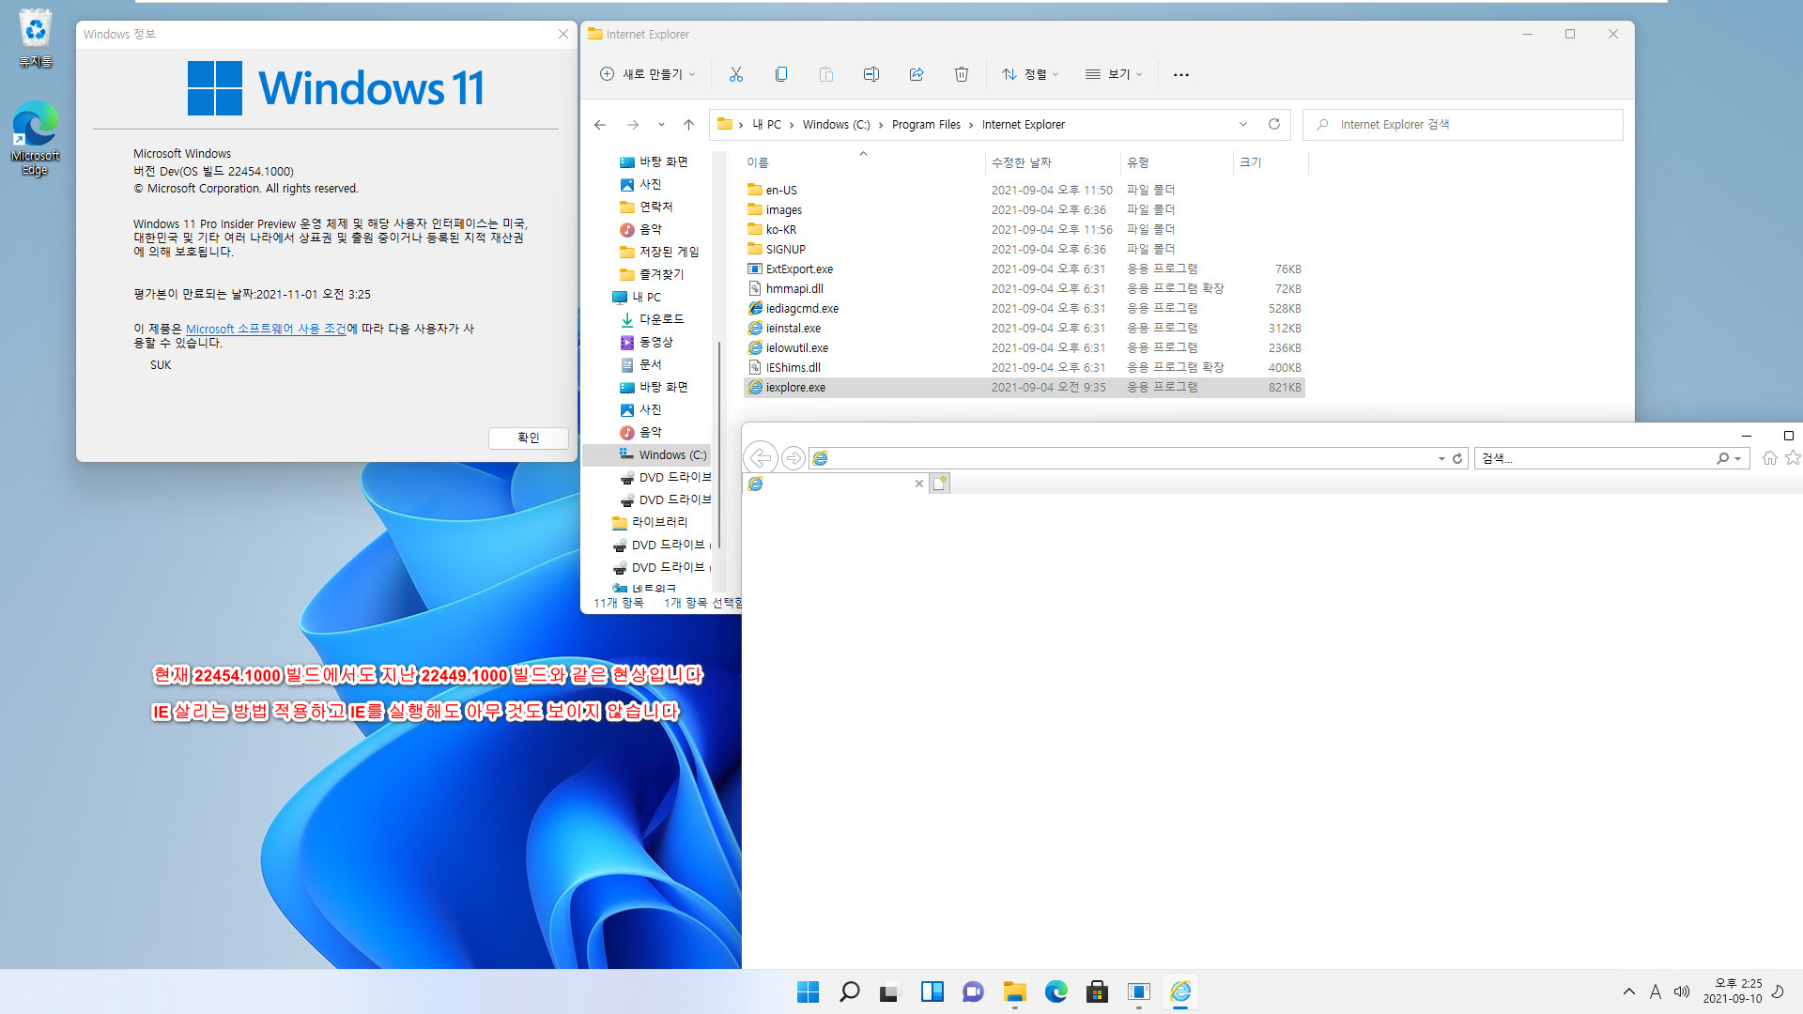
Task: Open File Explorer from the taskbar
Action: pos(1014,991)
